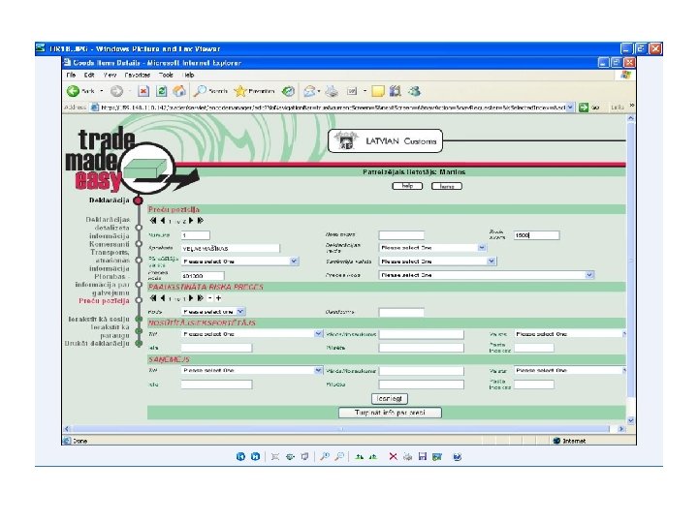
Task: Click the home button below user name
Action: click(x=447, y=186)
